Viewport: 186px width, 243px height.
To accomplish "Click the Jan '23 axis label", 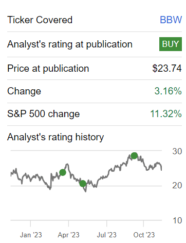I will coord(31,235).
